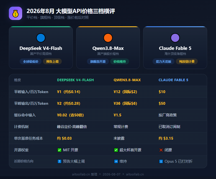
Task: Click the 国产旗舰长程档 card subtitle
Action: [108, 54]
